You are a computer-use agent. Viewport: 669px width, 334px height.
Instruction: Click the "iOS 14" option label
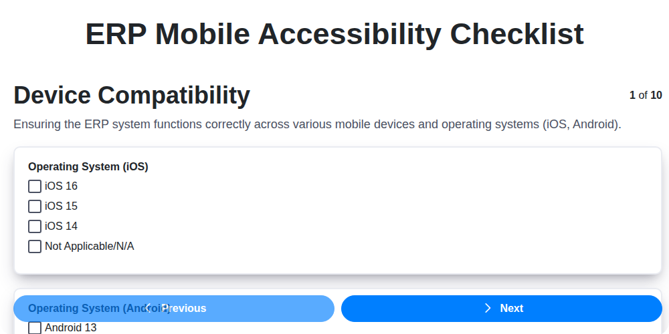pos(61,226)
